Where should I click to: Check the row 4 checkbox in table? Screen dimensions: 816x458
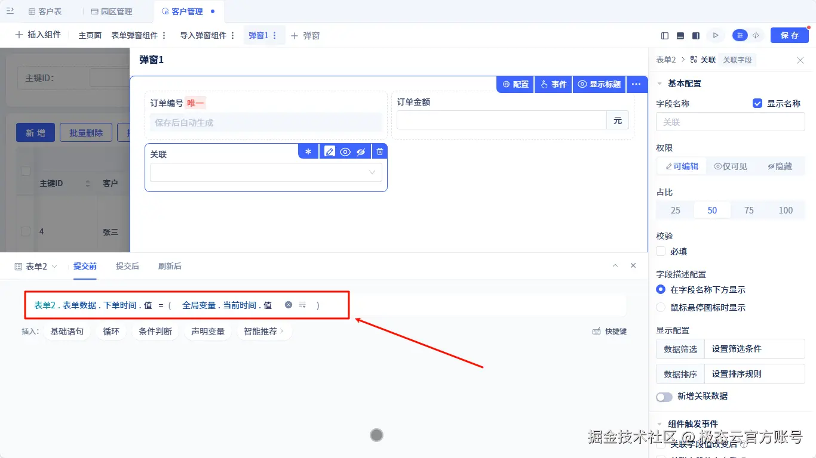(x=26, y=231)
